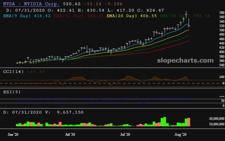Click the 400 price axis label
This screenshot has height=141, width=225.
point(222,52)
